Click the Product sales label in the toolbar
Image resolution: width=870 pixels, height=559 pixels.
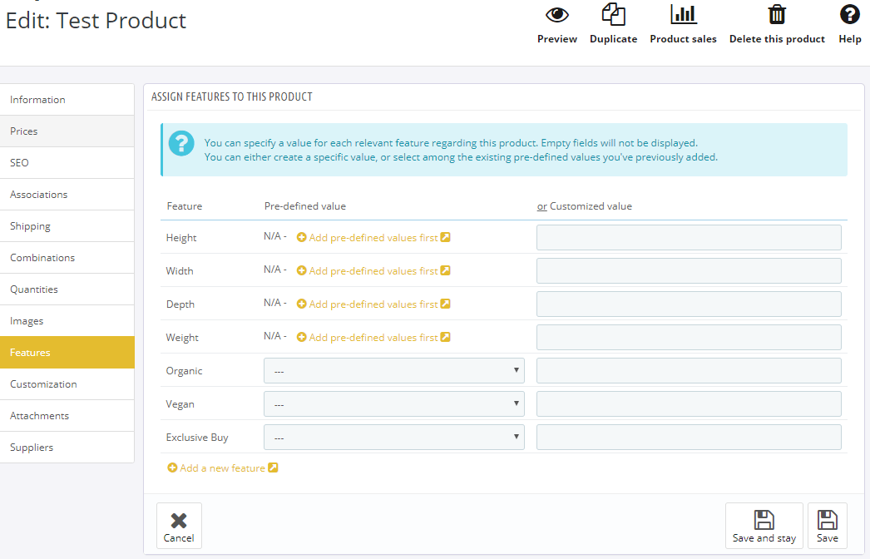click(x=683, y=39)
